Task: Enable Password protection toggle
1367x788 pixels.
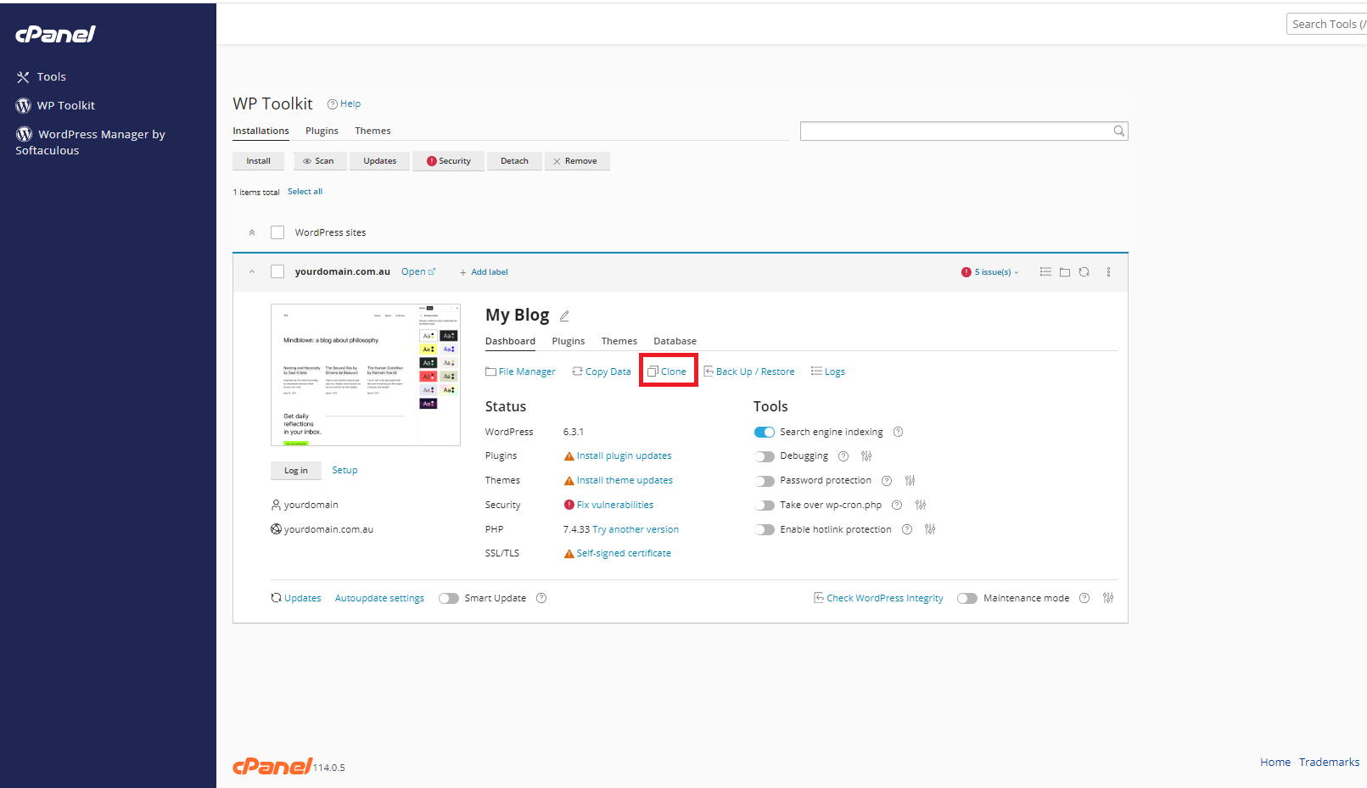Action: pyautogui.click(x=765, y=481)
